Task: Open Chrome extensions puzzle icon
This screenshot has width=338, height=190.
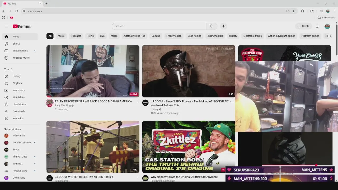Action: point(303,11)
